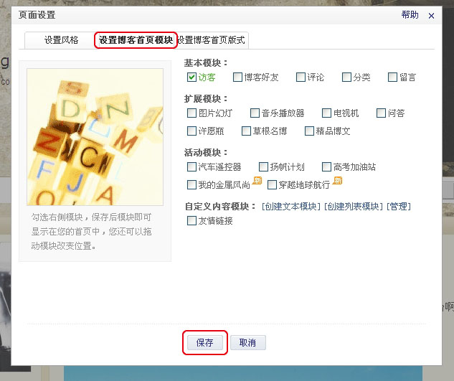
Task: Open the 设置博客首页版式 tab
Action: [211, 40]
